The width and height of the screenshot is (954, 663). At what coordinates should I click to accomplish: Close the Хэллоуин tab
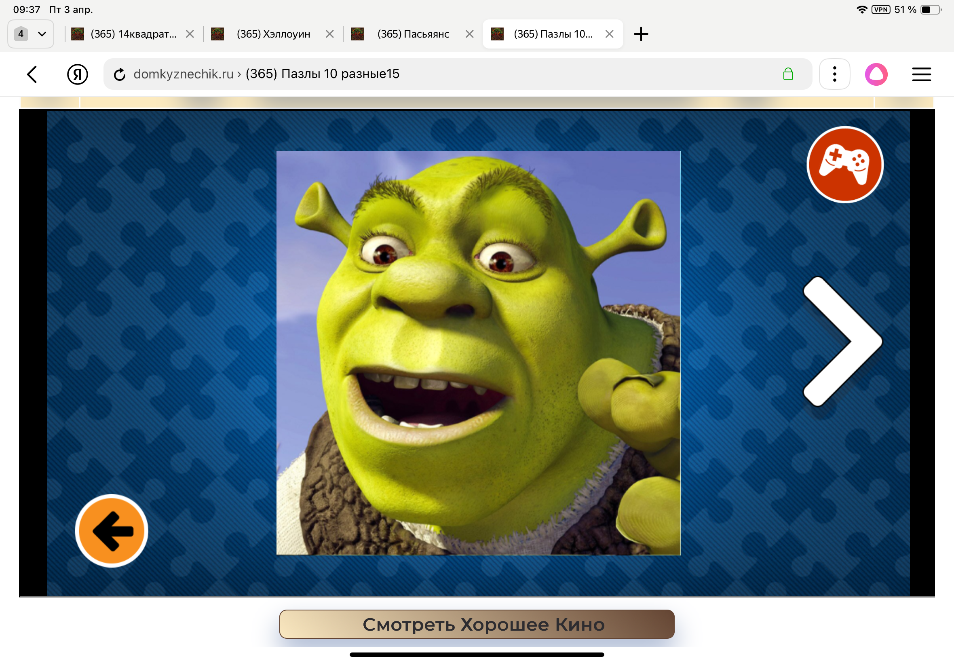[330, 34]
